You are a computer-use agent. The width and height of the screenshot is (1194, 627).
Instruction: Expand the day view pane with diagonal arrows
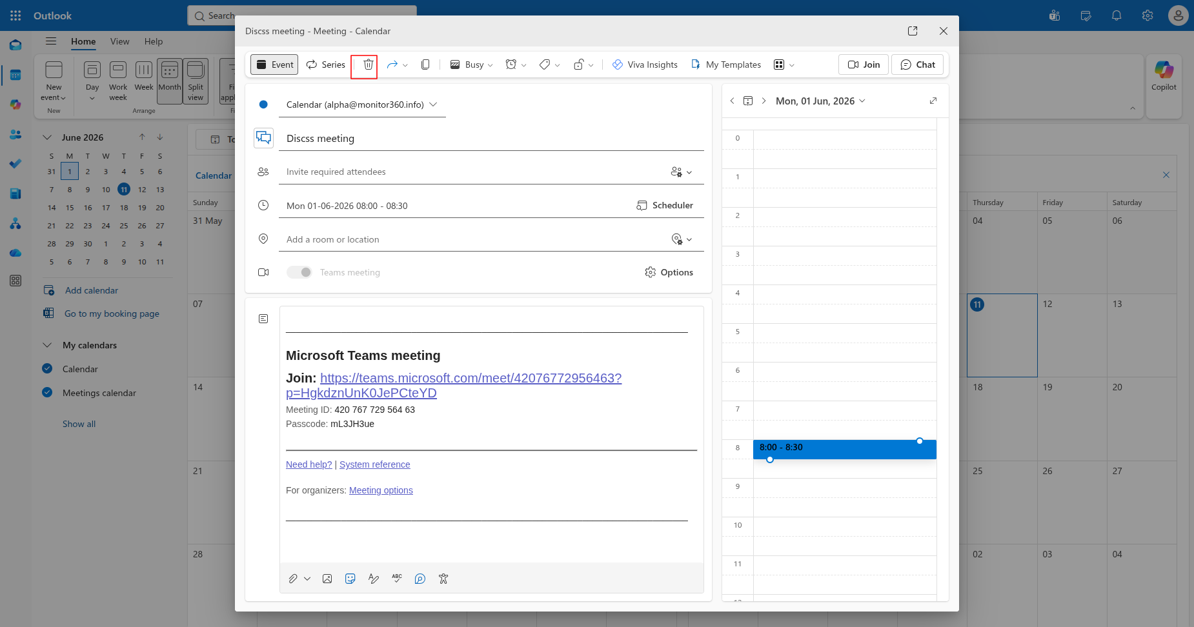click(933, 101)
